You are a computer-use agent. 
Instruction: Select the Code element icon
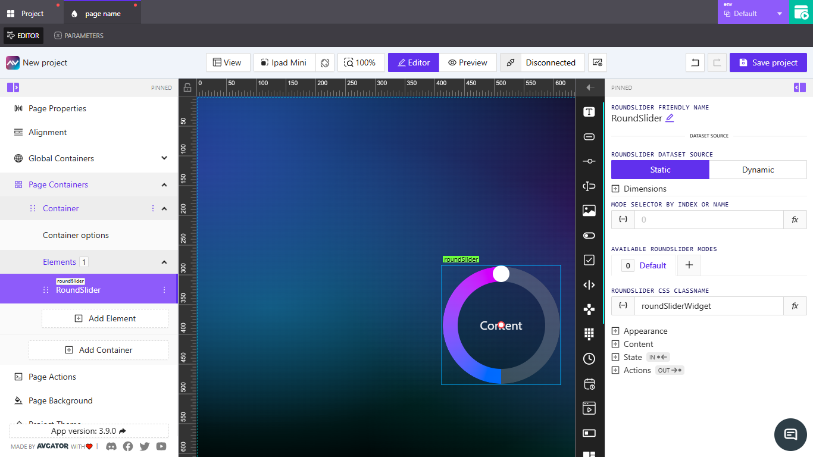click(589, 285)
